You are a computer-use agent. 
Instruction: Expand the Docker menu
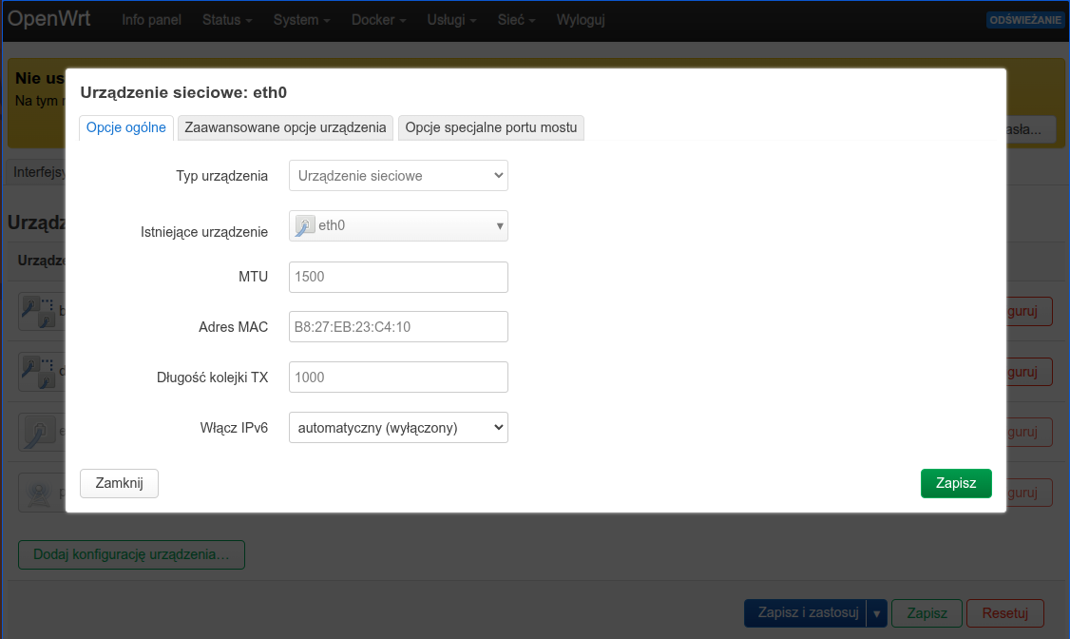click(x=378, y=20)
